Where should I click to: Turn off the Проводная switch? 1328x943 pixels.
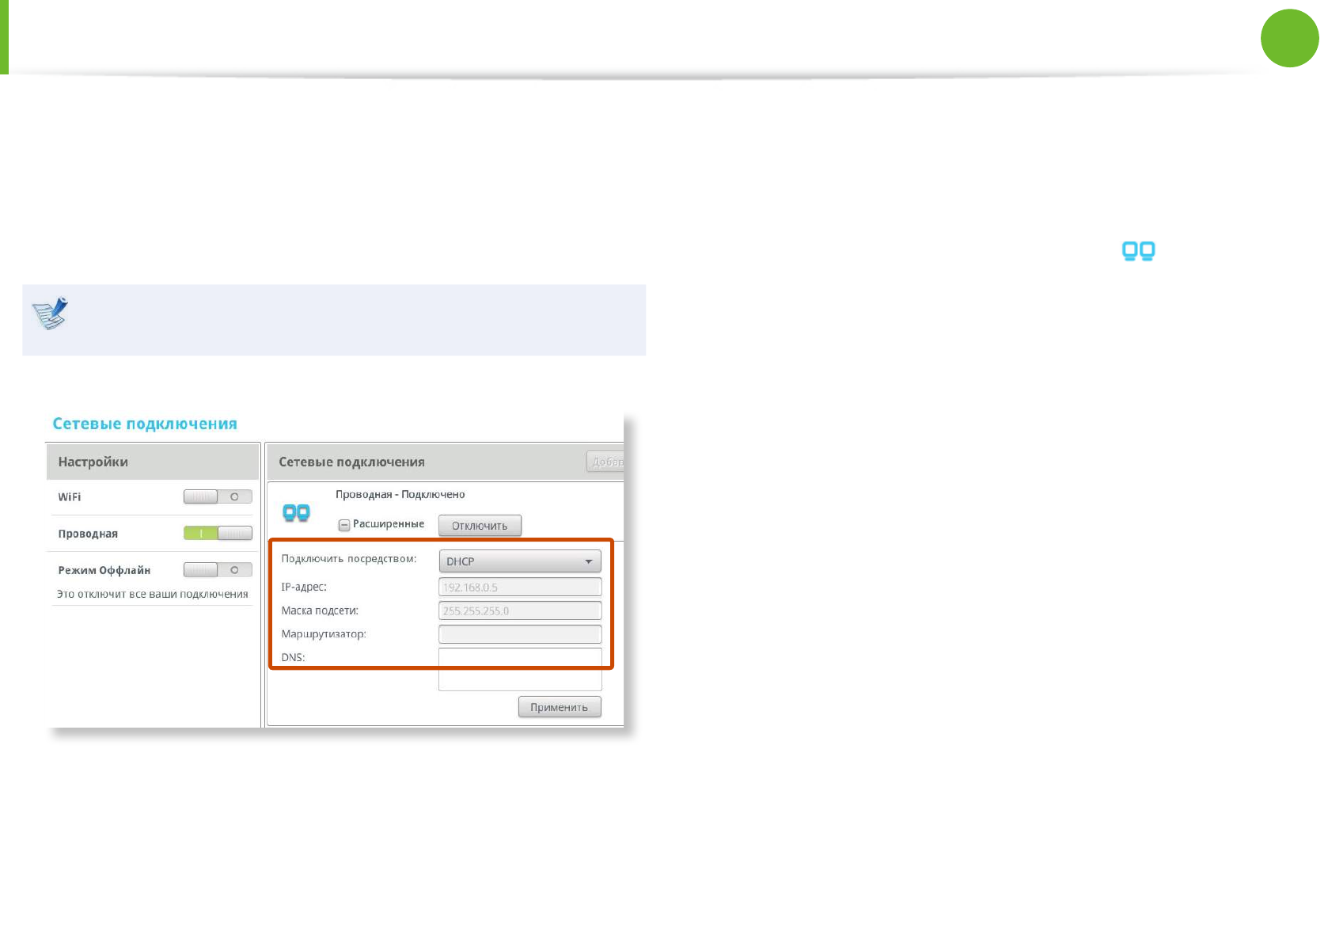coord(218,533)
